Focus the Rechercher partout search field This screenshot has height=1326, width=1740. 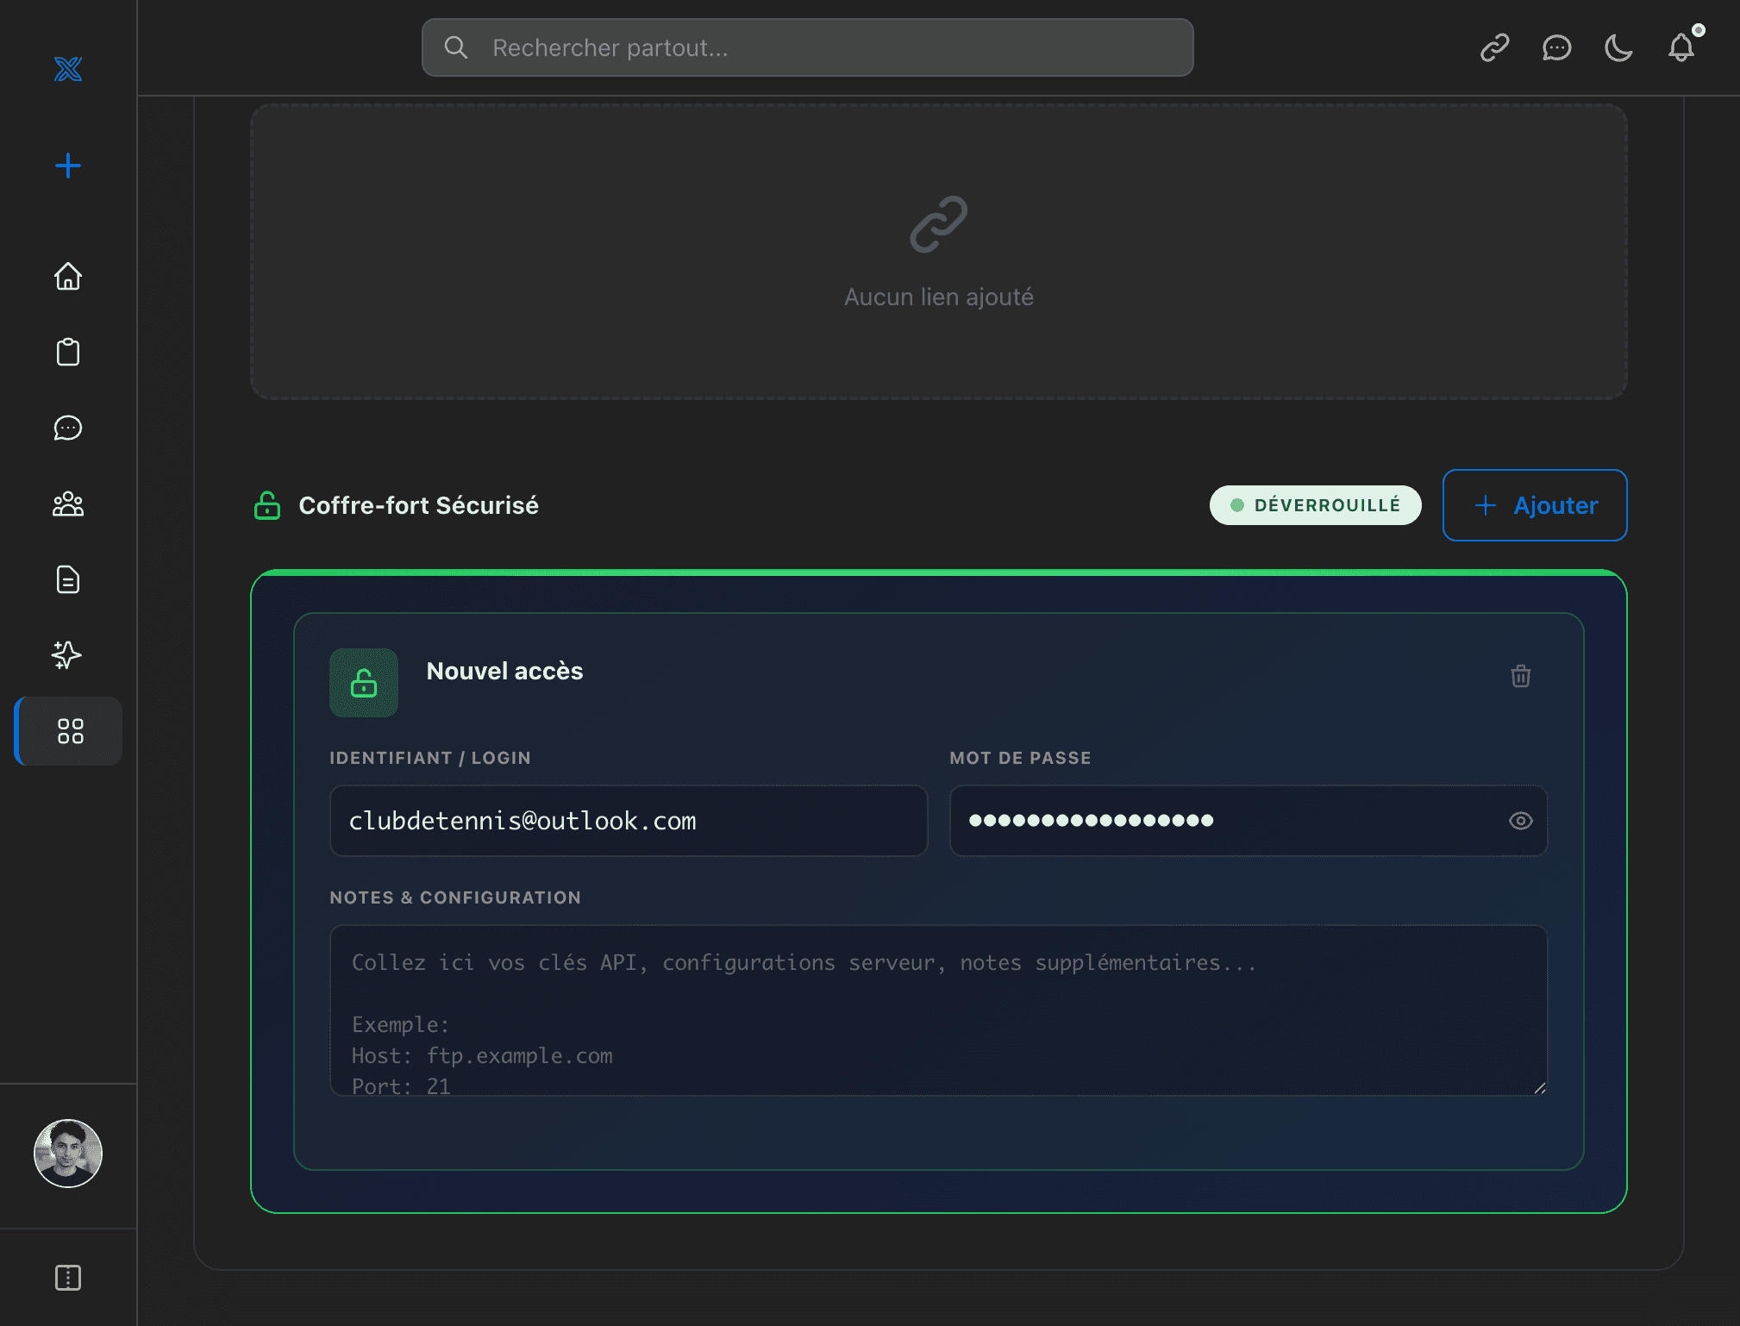point(807,47)
